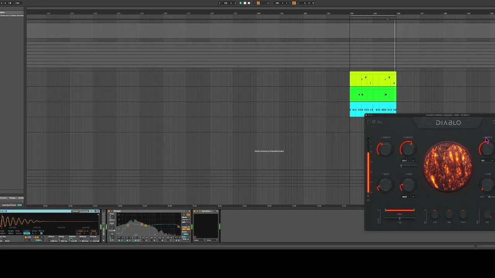495x278 pixels.
Task: Click the EQ Eight Freq knob
Action: coord(112,217)
